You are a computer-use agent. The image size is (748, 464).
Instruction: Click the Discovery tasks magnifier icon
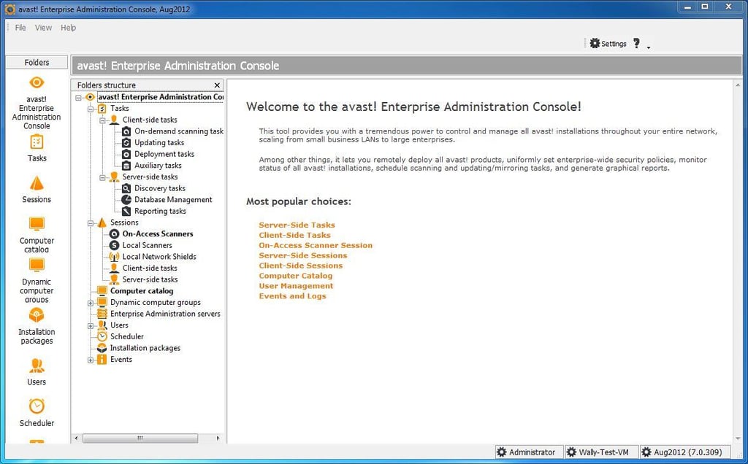tap(126, 188)
